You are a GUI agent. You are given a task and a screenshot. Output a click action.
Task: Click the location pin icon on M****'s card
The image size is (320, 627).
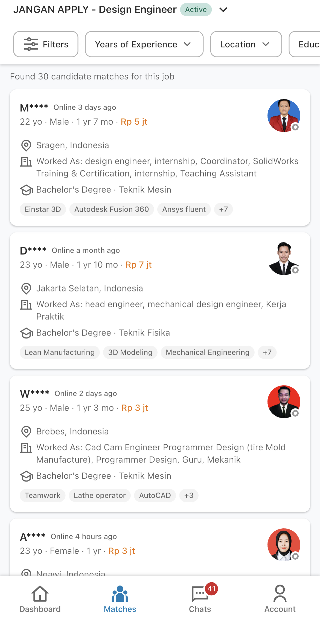coord(26,145)
